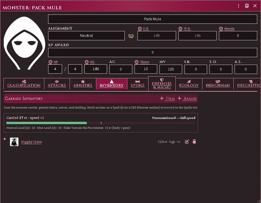Select the Inventory tab
Image resolution: width=261 pixels, height=203 pixels.
tap(112, 84)
